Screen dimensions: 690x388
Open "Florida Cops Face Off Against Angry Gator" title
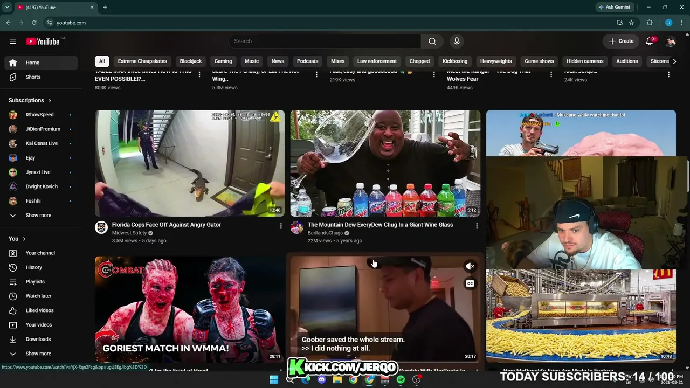167,225
